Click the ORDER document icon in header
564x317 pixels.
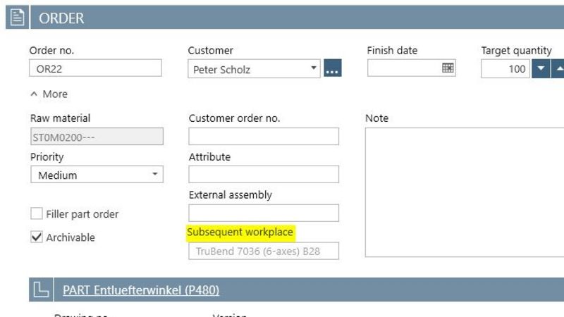tap(18, 18)
